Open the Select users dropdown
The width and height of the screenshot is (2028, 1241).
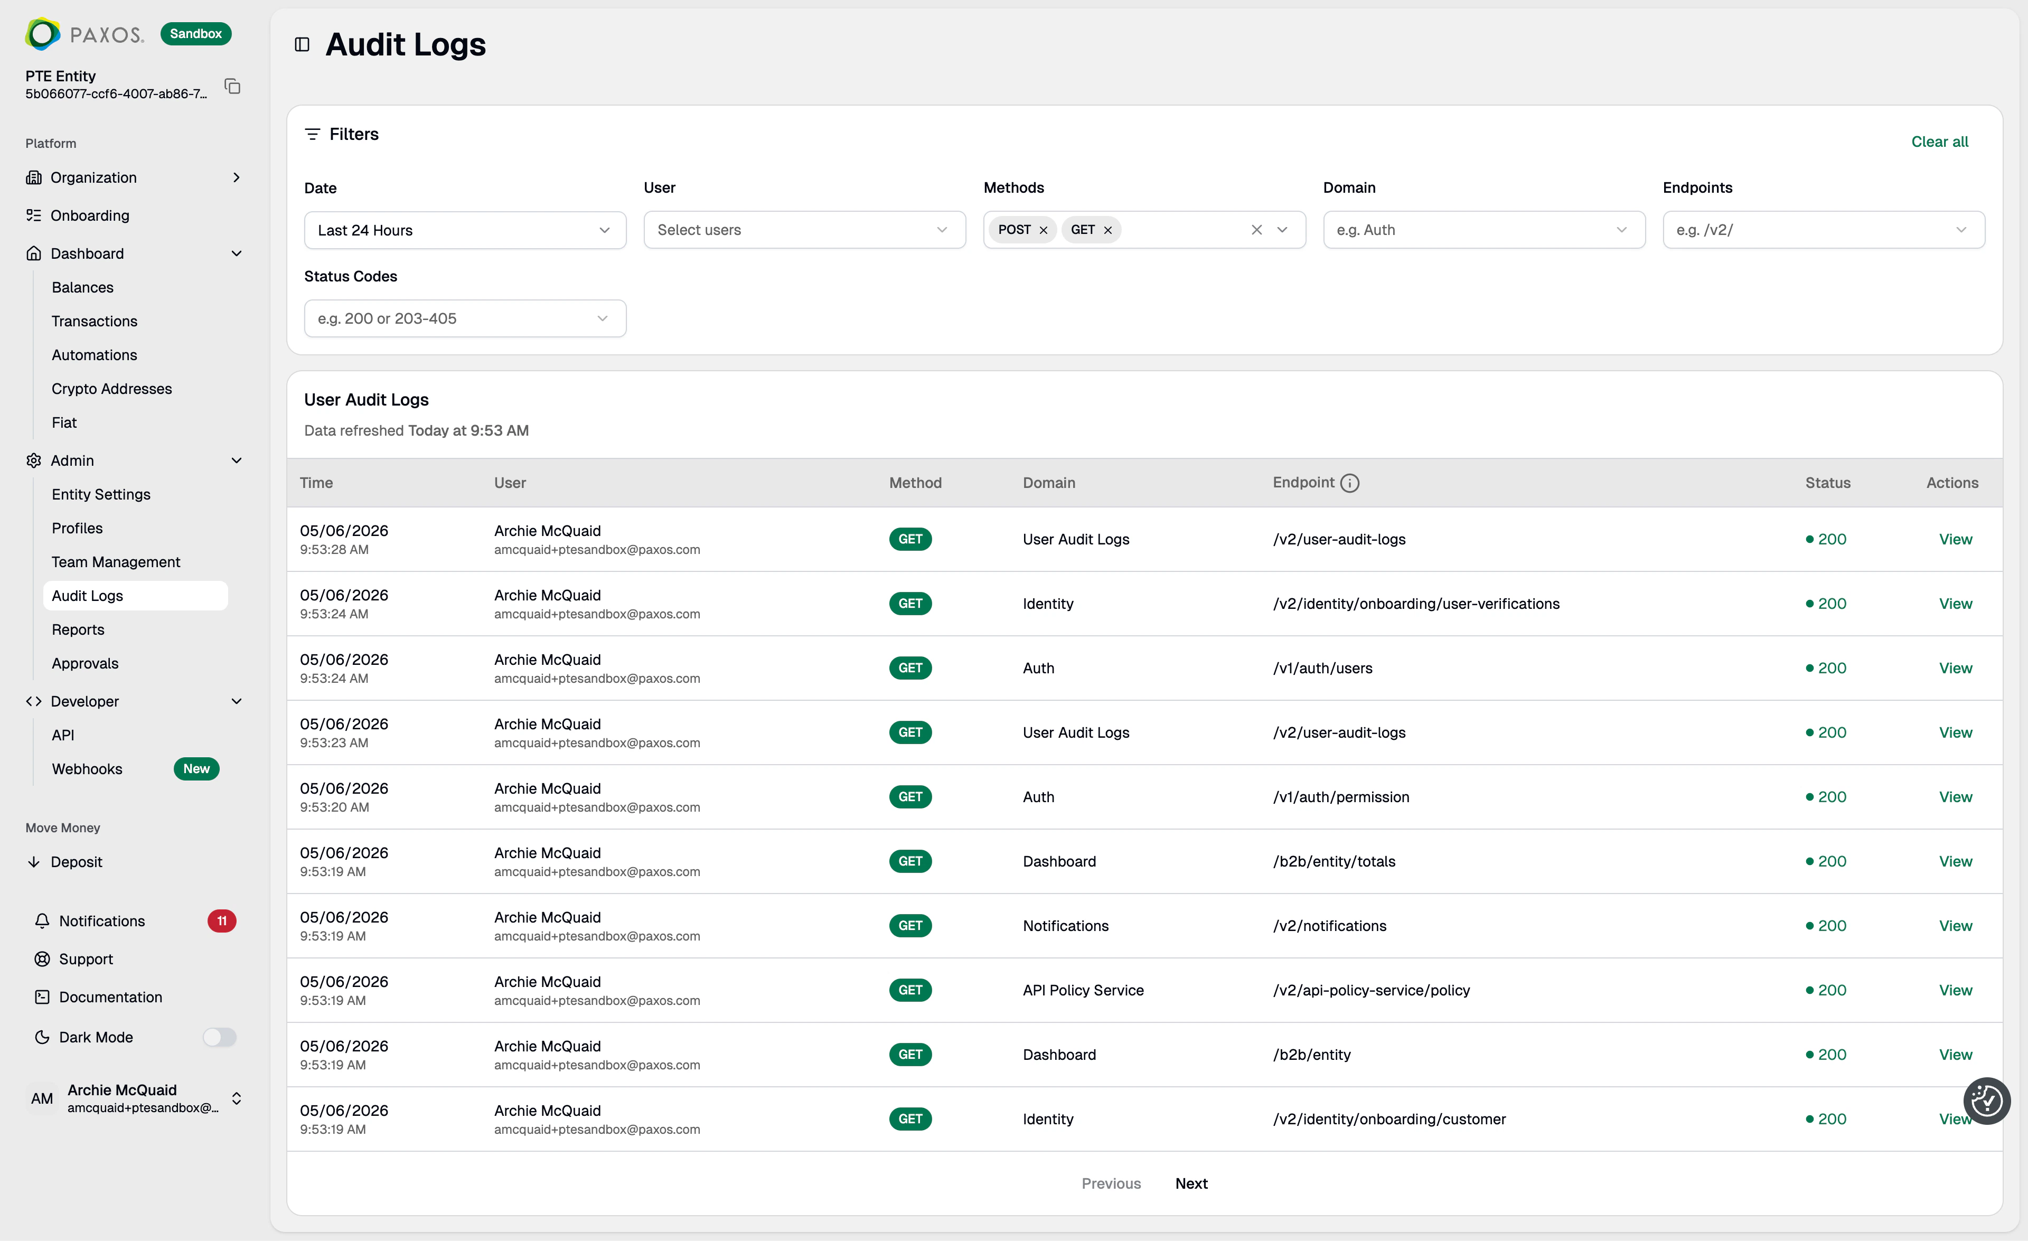pos(804,230)
